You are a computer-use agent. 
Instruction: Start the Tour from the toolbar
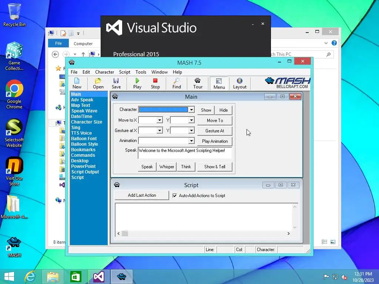[198, 83]
